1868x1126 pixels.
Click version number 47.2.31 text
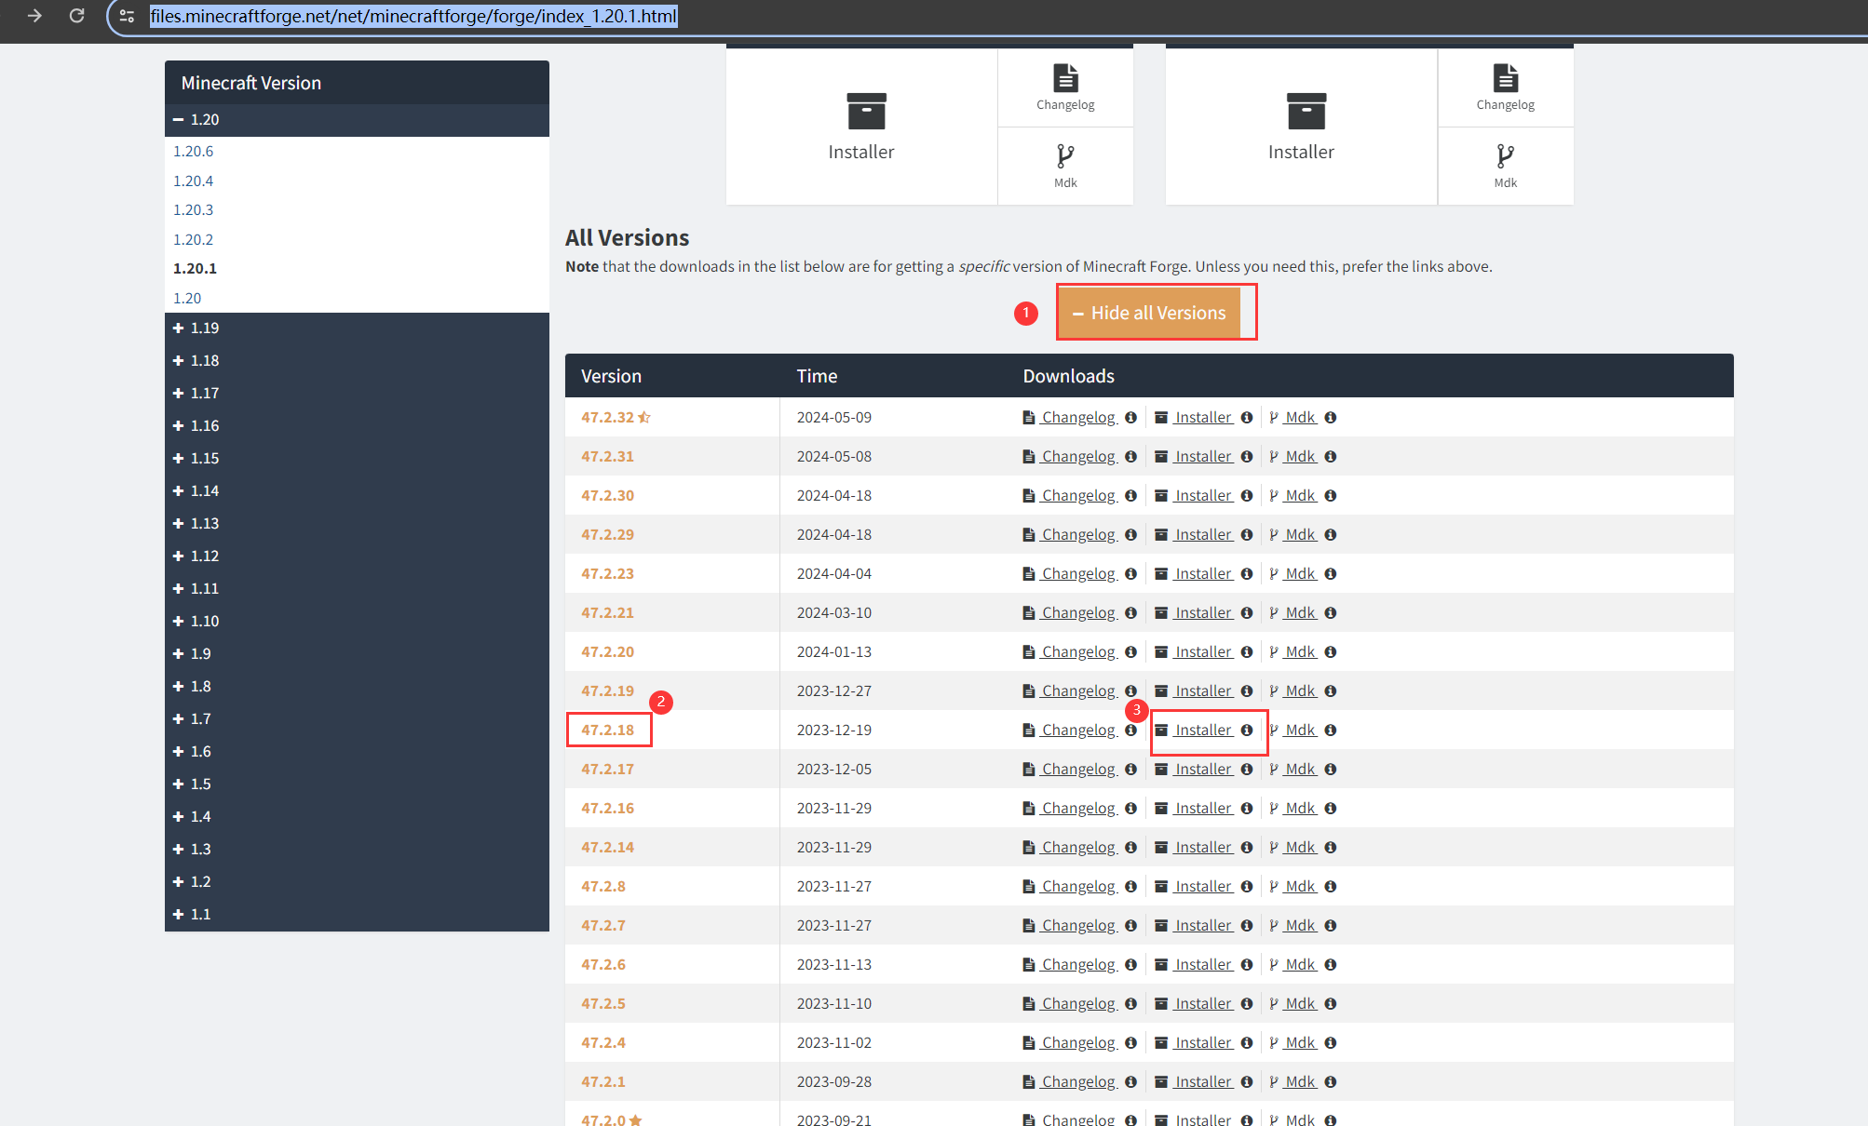tap(607, 457)
